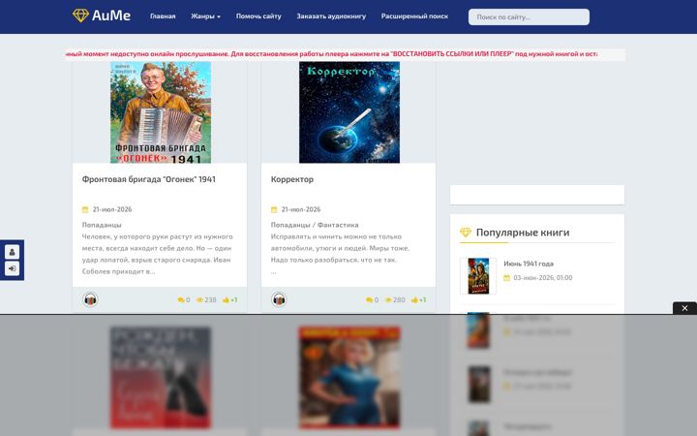The width and height of the screenshot is (697, 436).
Task: Click the views eye icon showing 238
Action: 200,299
